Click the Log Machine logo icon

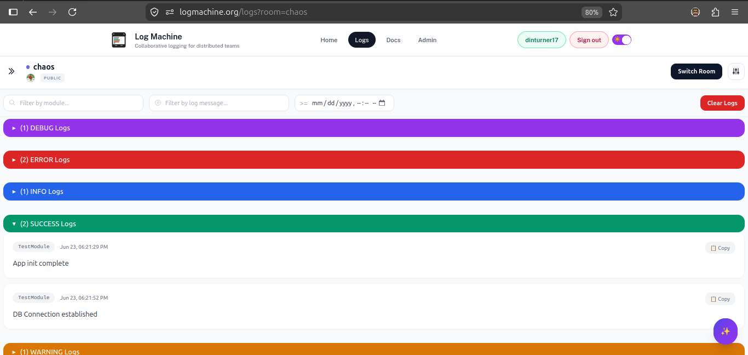(119, 40)
